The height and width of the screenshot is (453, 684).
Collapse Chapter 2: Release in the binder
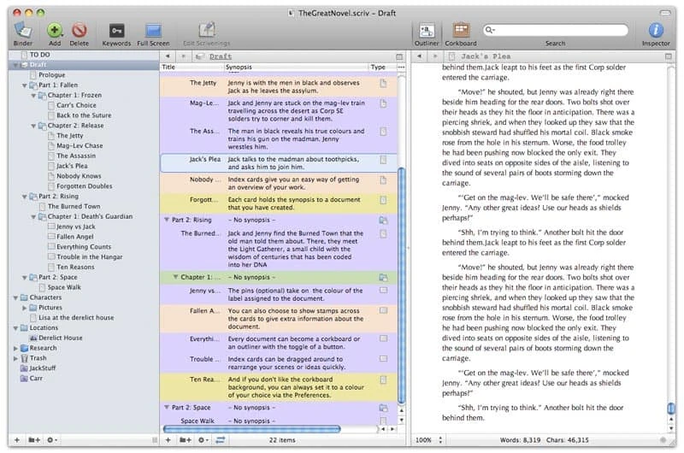click(x=33, y=126)
